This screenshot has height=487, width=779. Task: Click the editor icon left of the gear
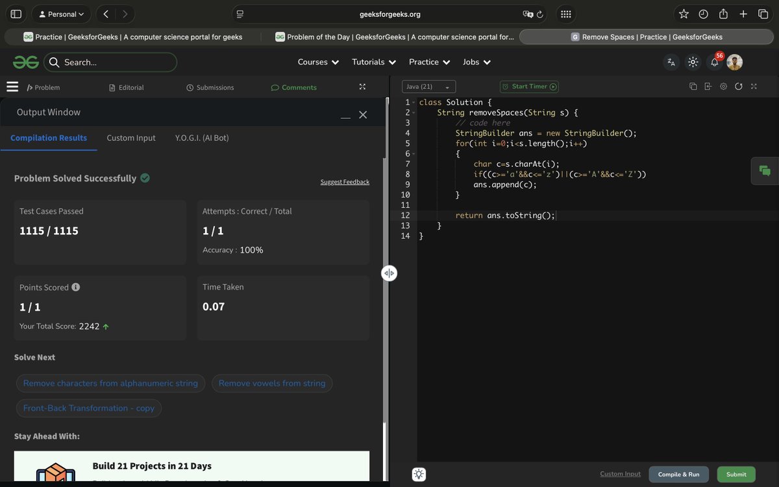click(708, 86)
